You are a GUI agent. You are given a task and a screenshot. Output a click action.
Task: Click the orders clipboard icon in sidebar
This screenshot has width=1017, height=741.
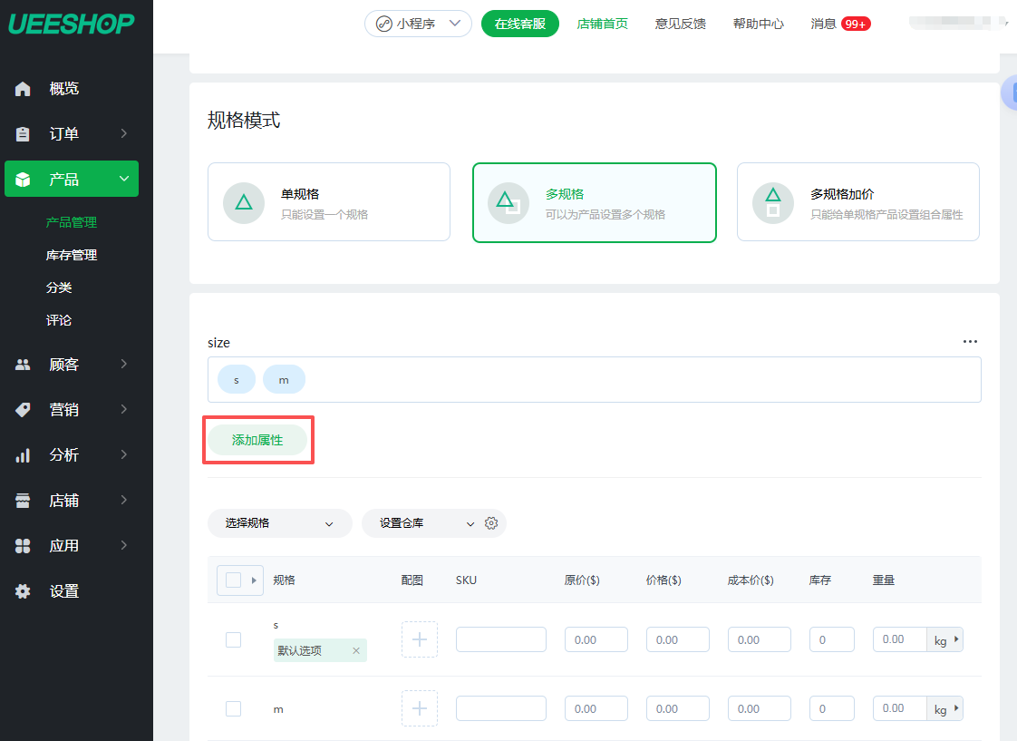click(23, 134)
